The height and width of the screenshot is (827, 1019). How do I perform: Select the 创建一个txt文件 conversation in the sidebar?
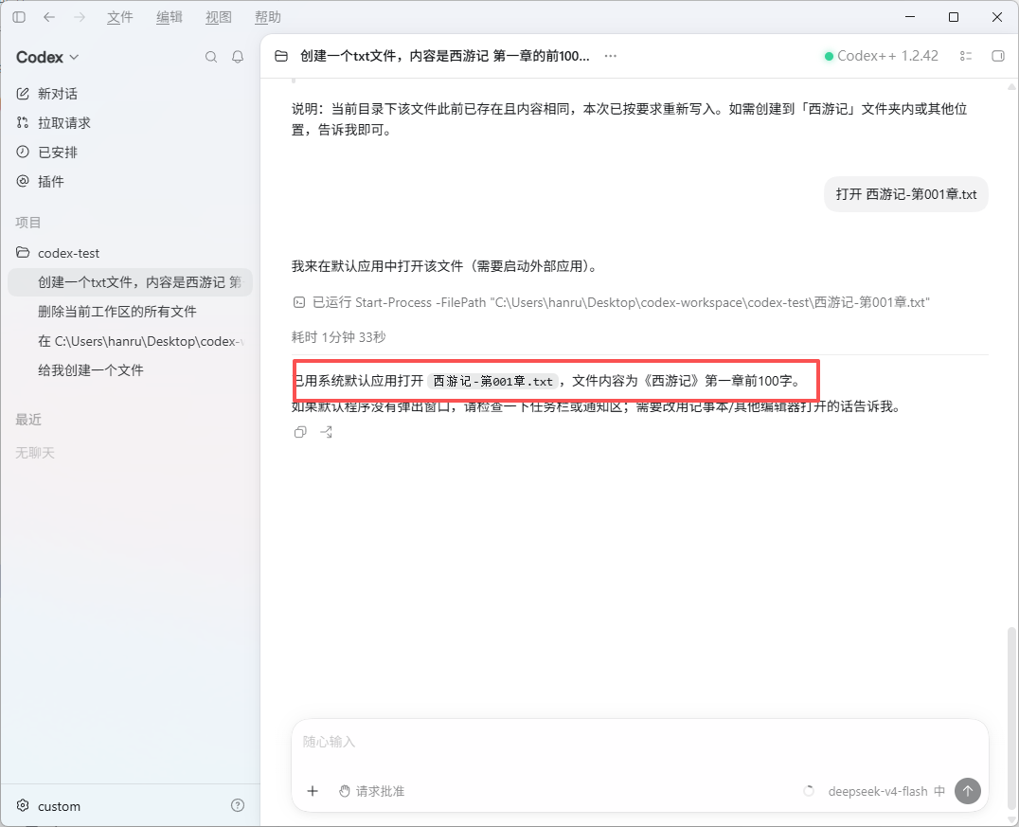coord(130,282)
